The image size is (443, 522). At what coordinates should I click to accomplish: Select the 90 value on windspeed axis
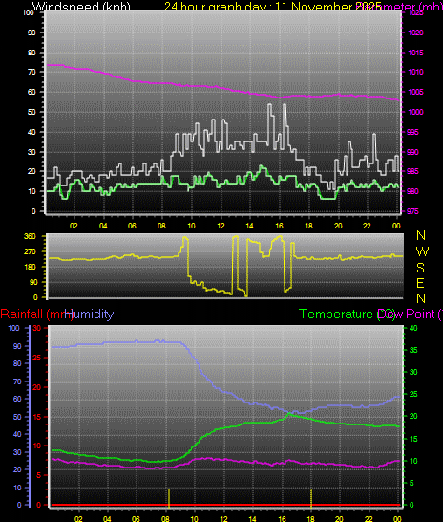pos(32,33)
